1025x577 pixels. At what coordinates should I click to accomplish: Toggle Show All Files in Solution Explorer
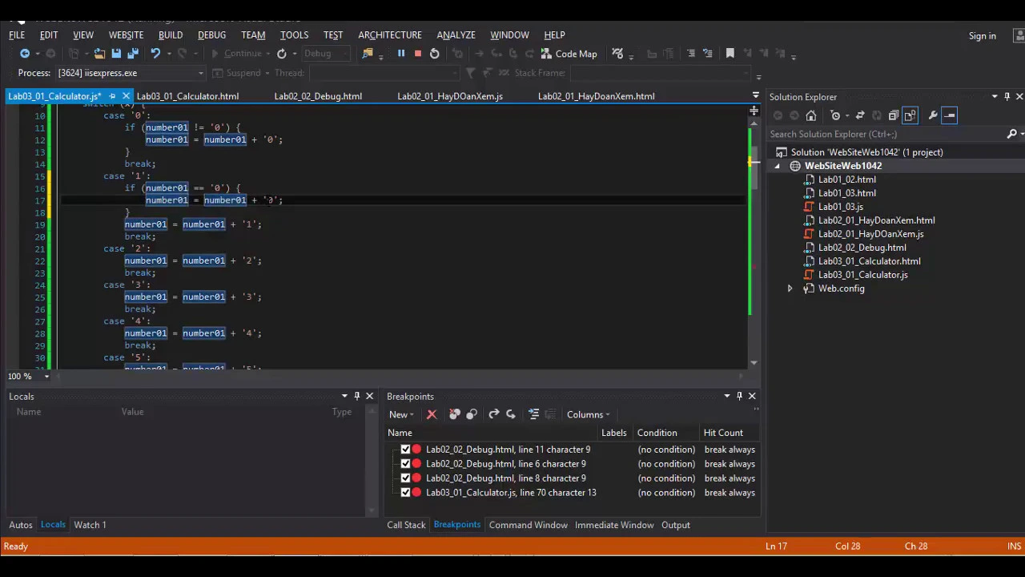click(x=910, y=115)
